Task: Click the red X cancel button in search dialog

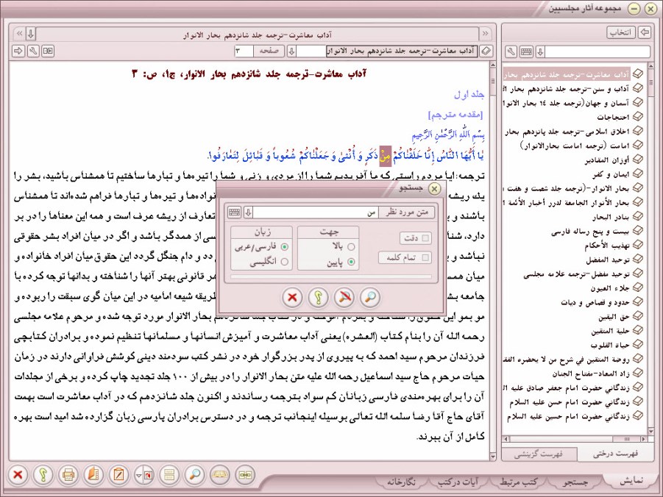Action: pos(292,297)
